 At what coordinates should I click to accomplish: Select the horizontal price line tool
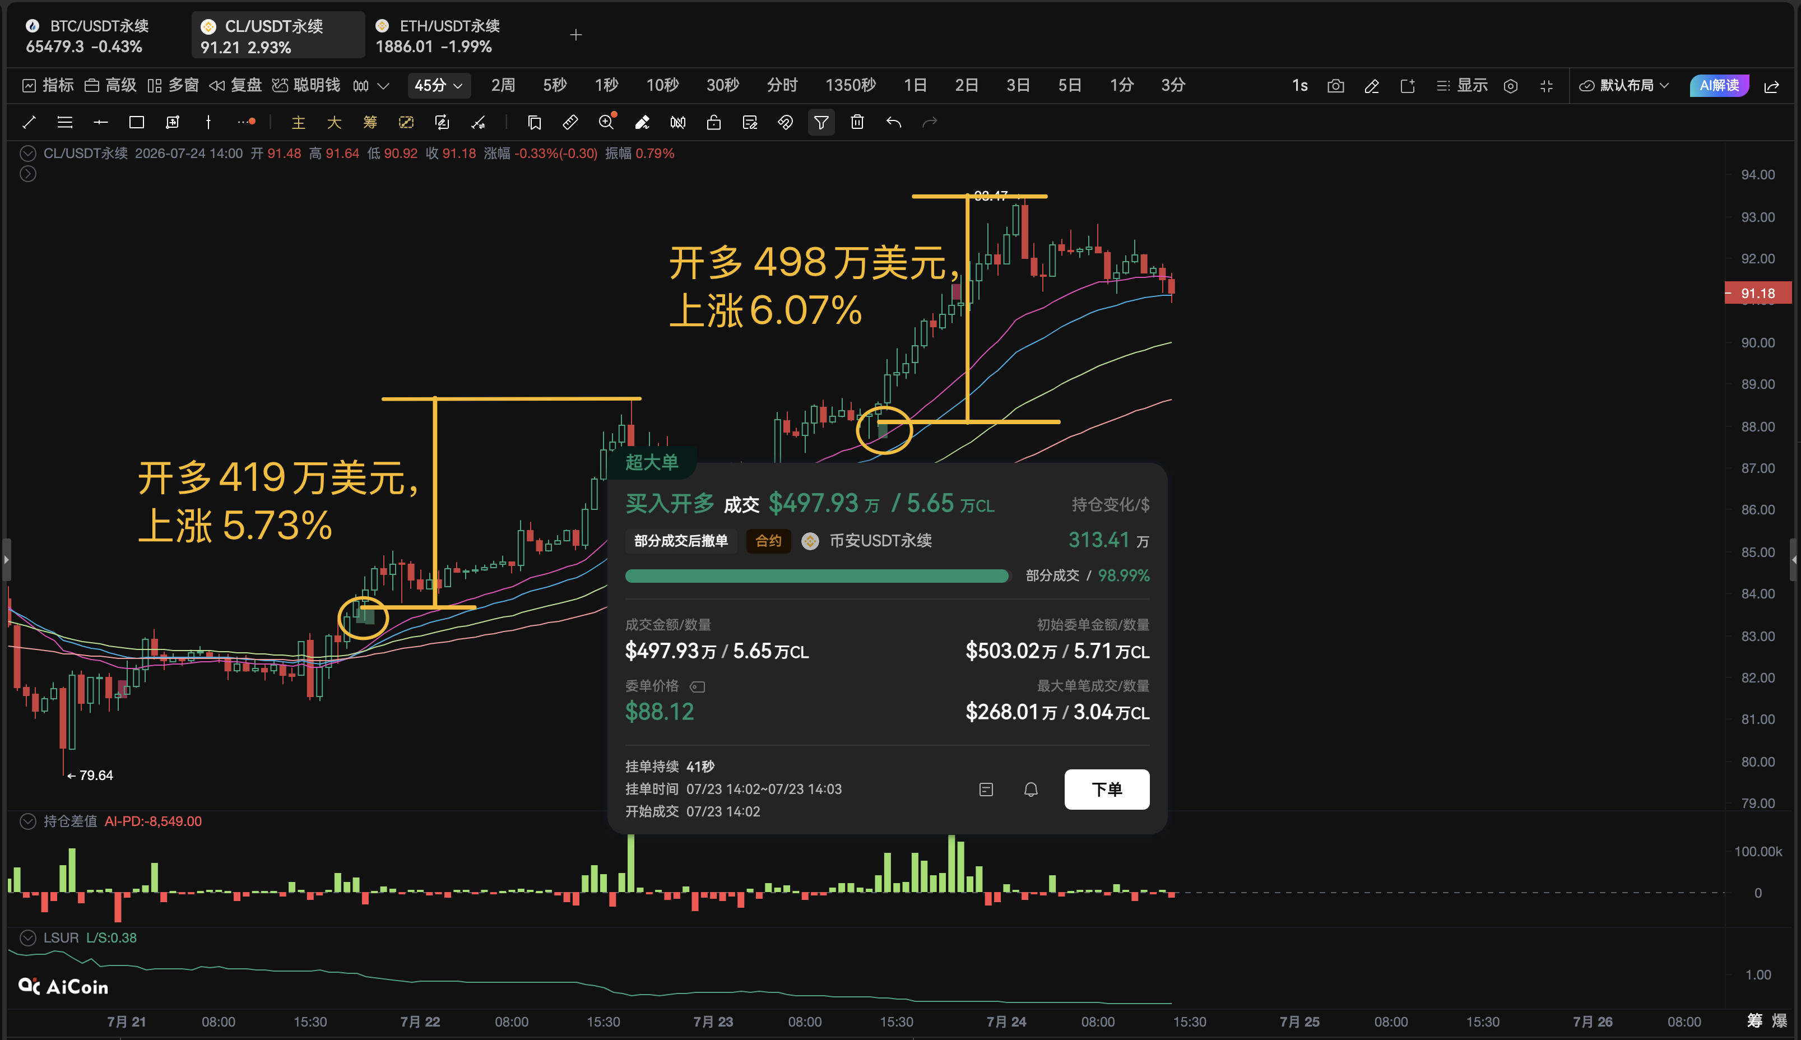tap(101, 122)
